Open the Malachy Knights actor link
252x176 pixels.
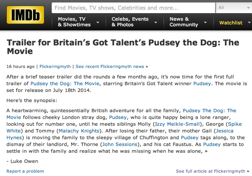[79, 131]
